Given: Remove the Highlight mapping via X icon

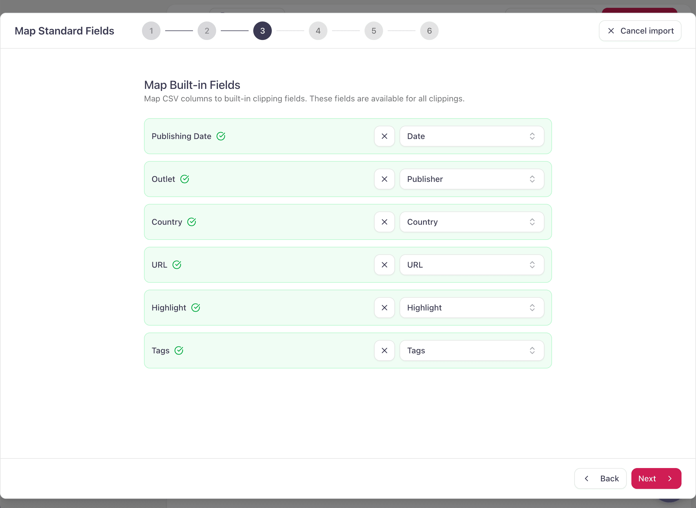Looking at the screenshot, I should pyautogui.click(x=384, y=308).
